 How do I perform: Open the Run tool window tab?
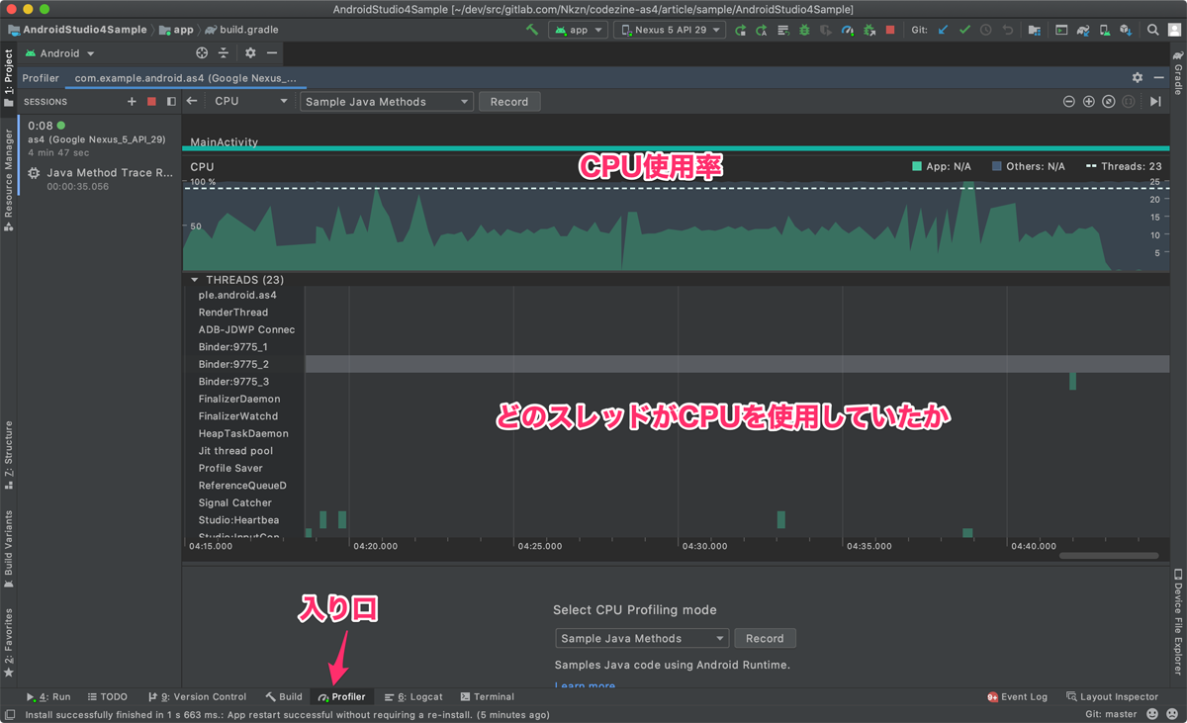(48, 696)
